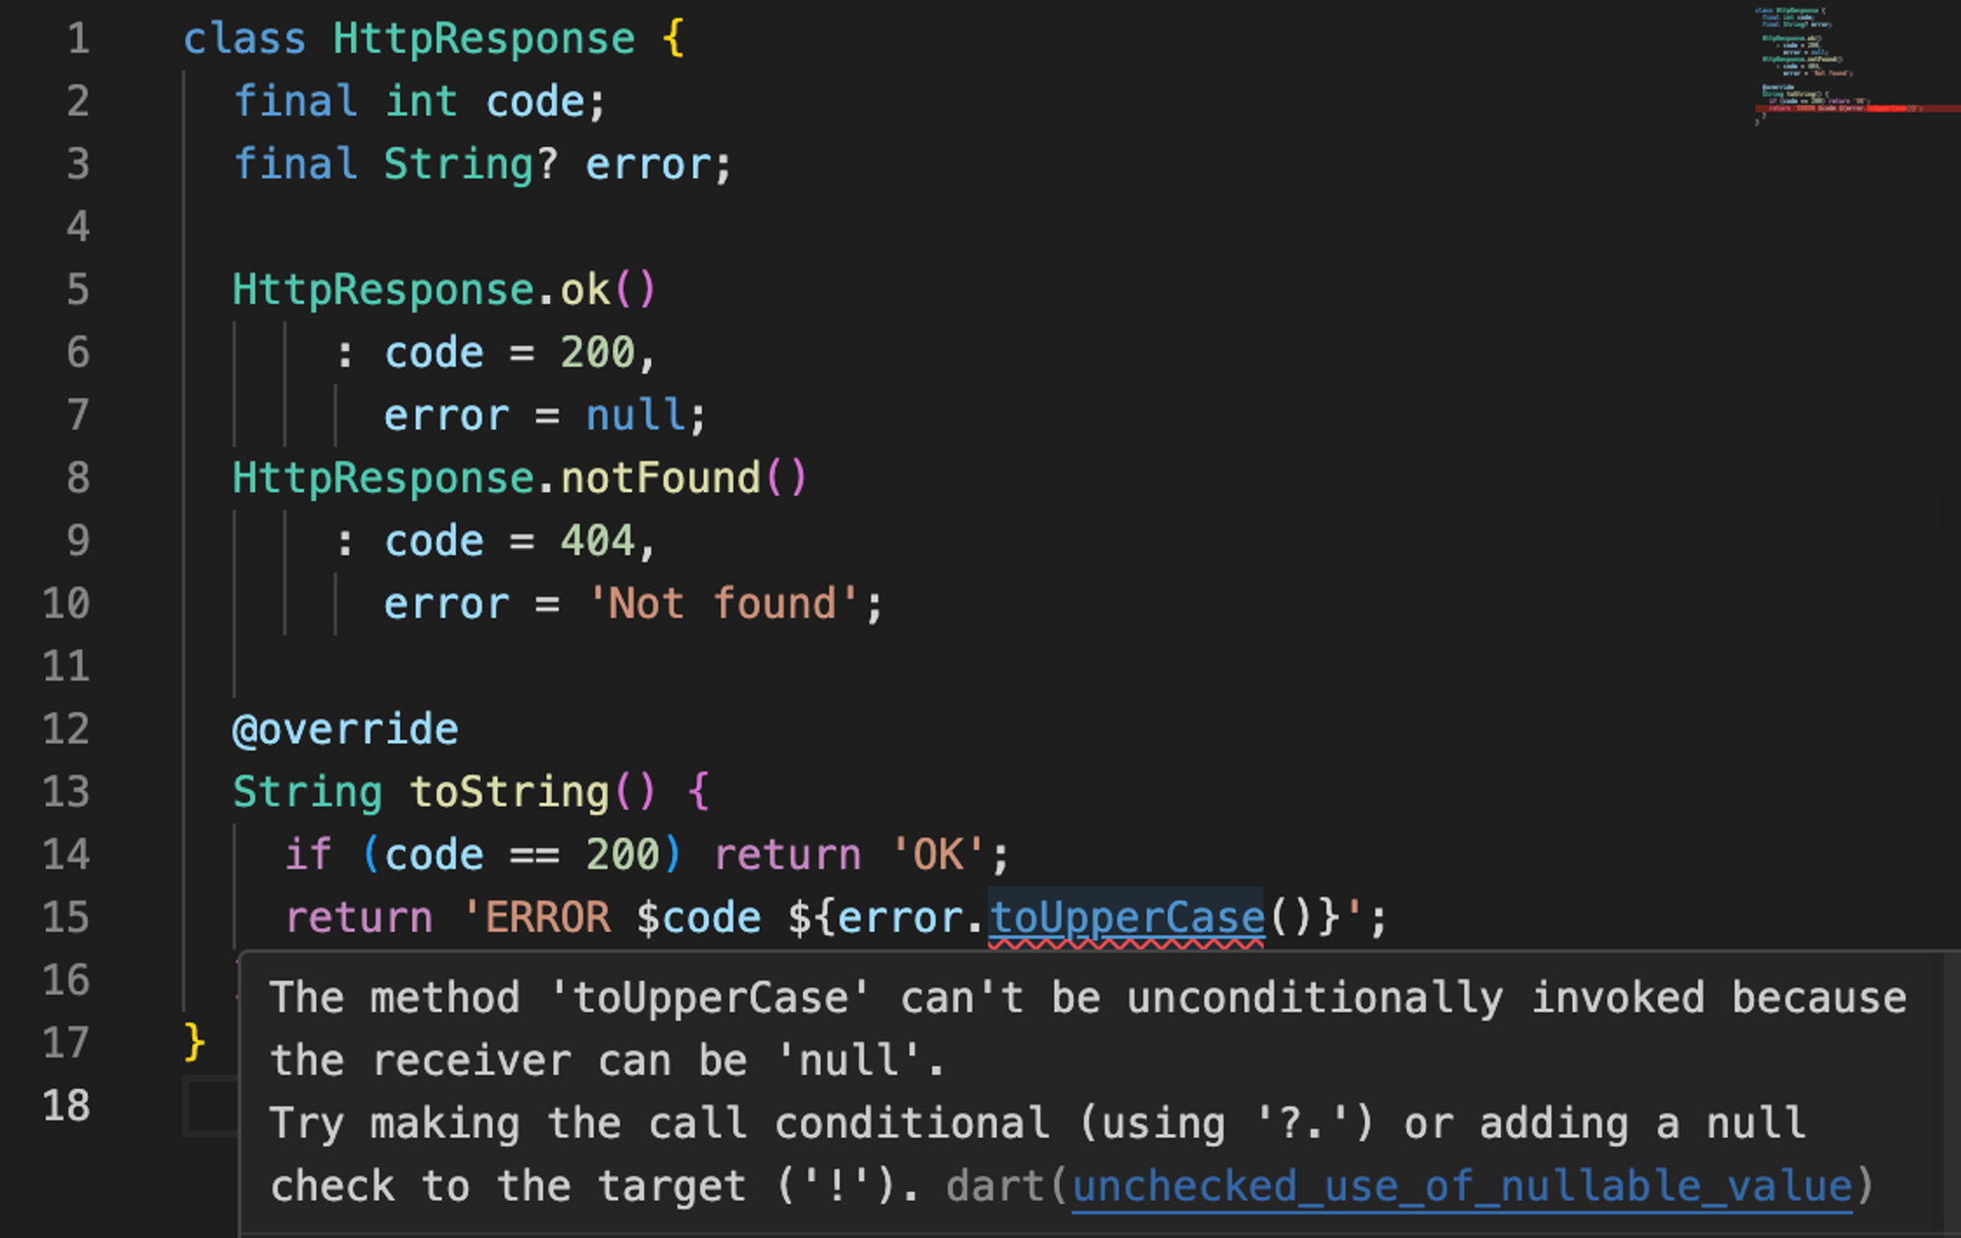The height and width of the screenshot is (1238, 1961).
Task: Select line number 13 in the gutter
Action: [67, 792]
